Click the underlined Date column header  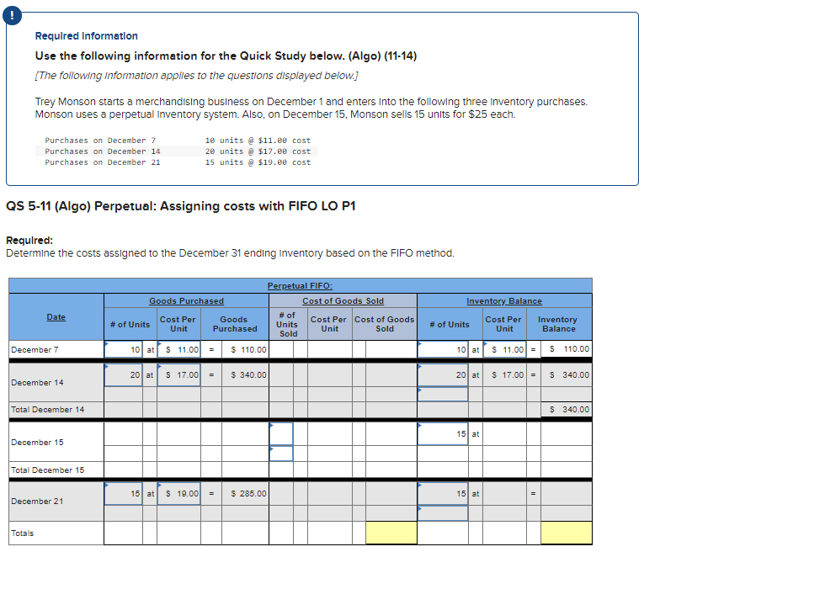point(56,316)
